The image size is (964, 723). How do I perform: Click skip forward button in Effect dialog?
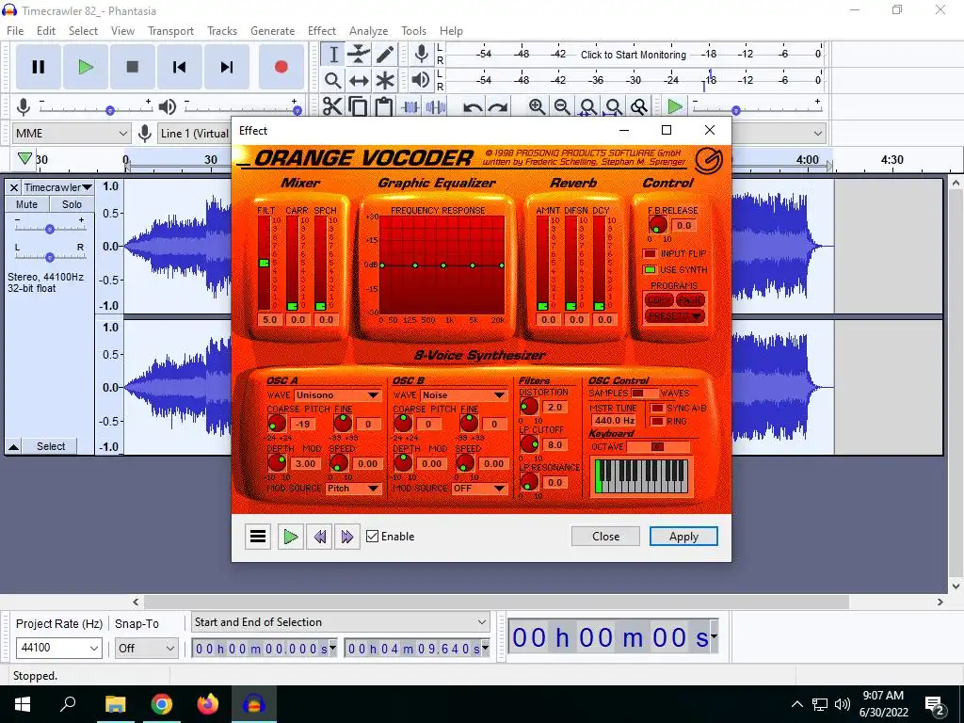click(x=346, y=537)
